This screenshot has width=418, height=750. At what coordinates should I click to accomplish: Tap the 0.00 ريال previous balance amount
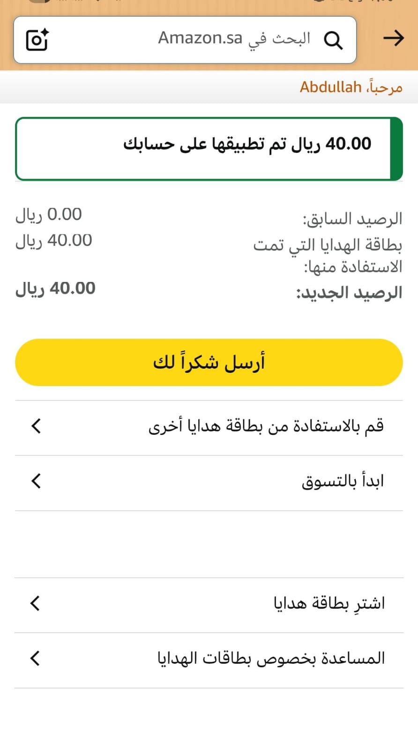click(x=49, y=214)
